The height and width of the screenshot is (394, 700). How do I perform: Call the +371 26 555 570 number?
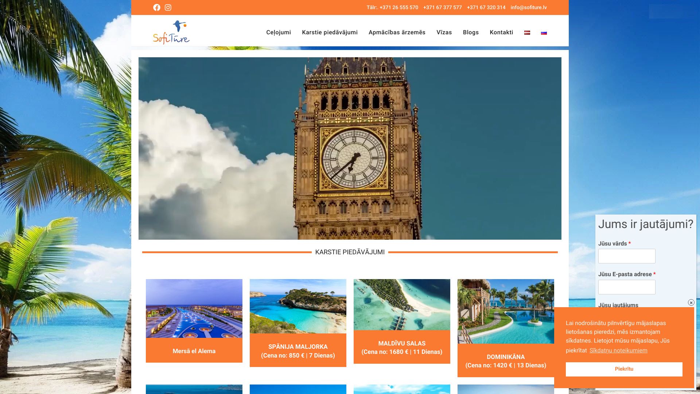click(x=398, y=8)
